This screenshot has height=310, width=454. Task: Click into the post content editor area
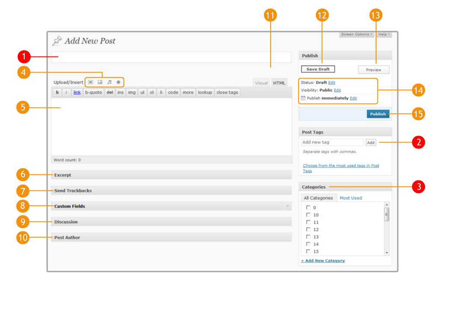pyautogui.click(x=171, y=127)
